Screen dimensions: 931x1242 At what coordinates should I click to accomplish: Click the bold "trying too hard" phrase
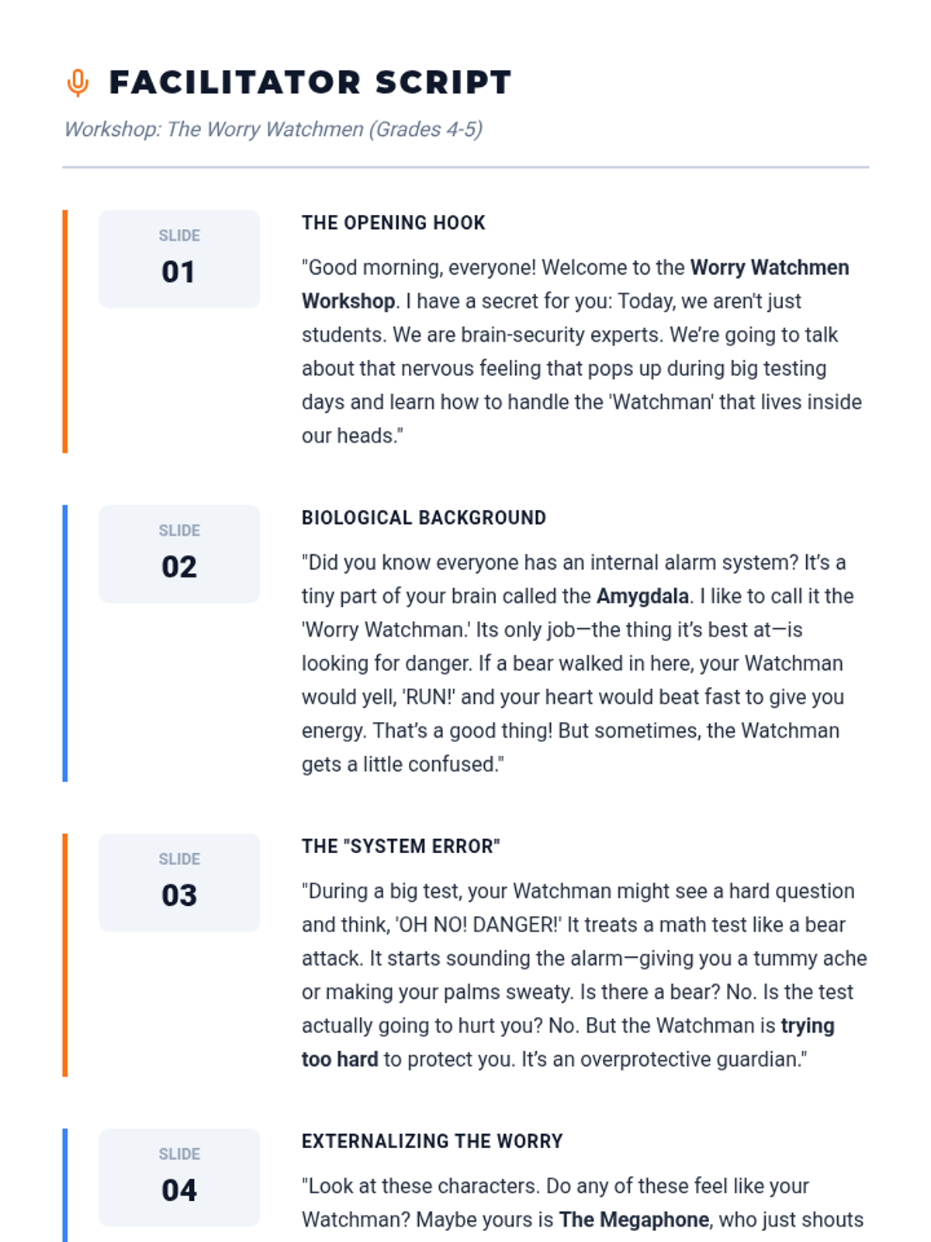click(x=568, y=1043)
